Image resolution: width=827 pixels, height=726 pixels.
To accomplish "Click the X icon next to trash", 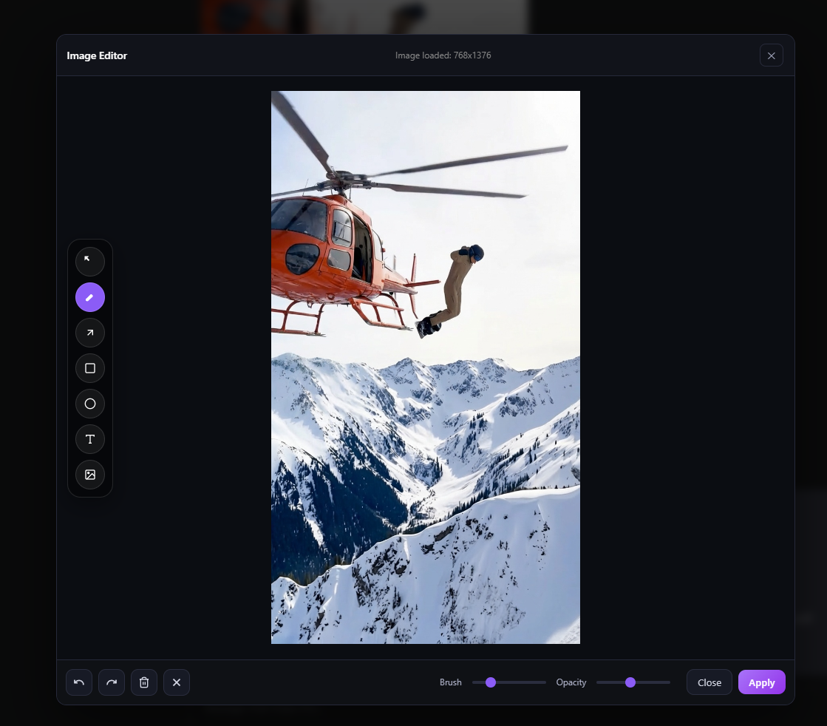I will 177,682.
